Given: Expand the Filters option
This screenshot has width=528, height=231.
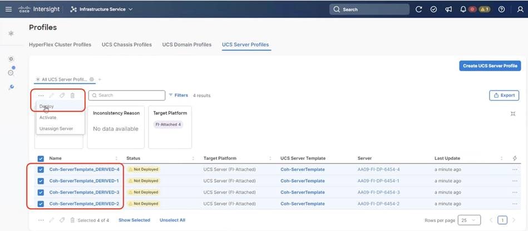Looking at the screenshot, I should point(178,95).
